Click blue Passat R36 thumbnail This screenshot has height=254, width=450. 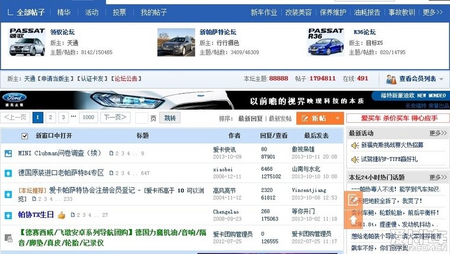(326, 42)
